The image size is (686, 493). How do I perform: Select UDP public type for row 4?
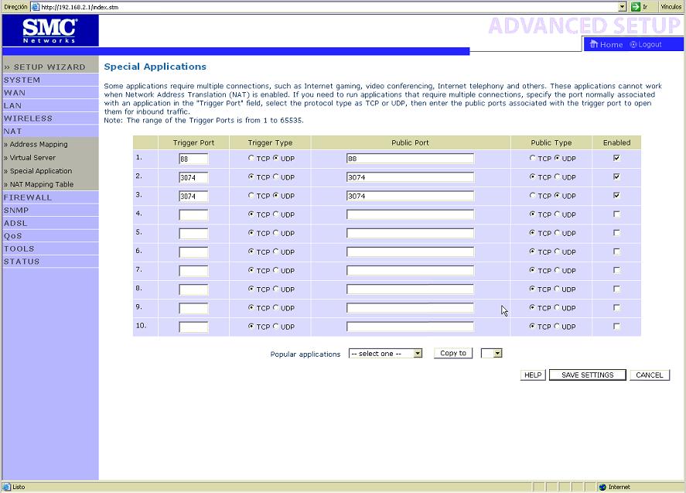pos(557,214)
